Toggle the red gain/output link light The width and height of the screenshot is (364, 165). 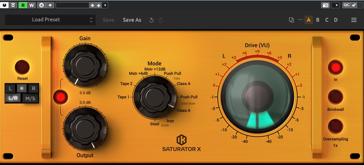click(x=61, y=97)
